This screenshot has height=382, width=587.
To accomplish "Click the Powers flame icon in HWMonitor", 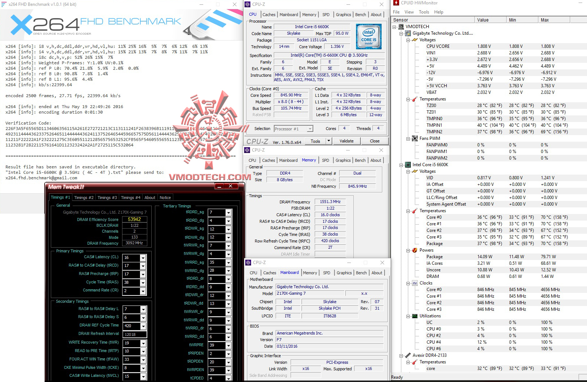I will point(415,250).
